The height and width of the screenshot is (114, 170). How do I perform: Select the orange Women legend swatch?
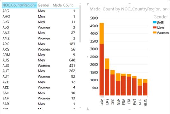[154, 33]
